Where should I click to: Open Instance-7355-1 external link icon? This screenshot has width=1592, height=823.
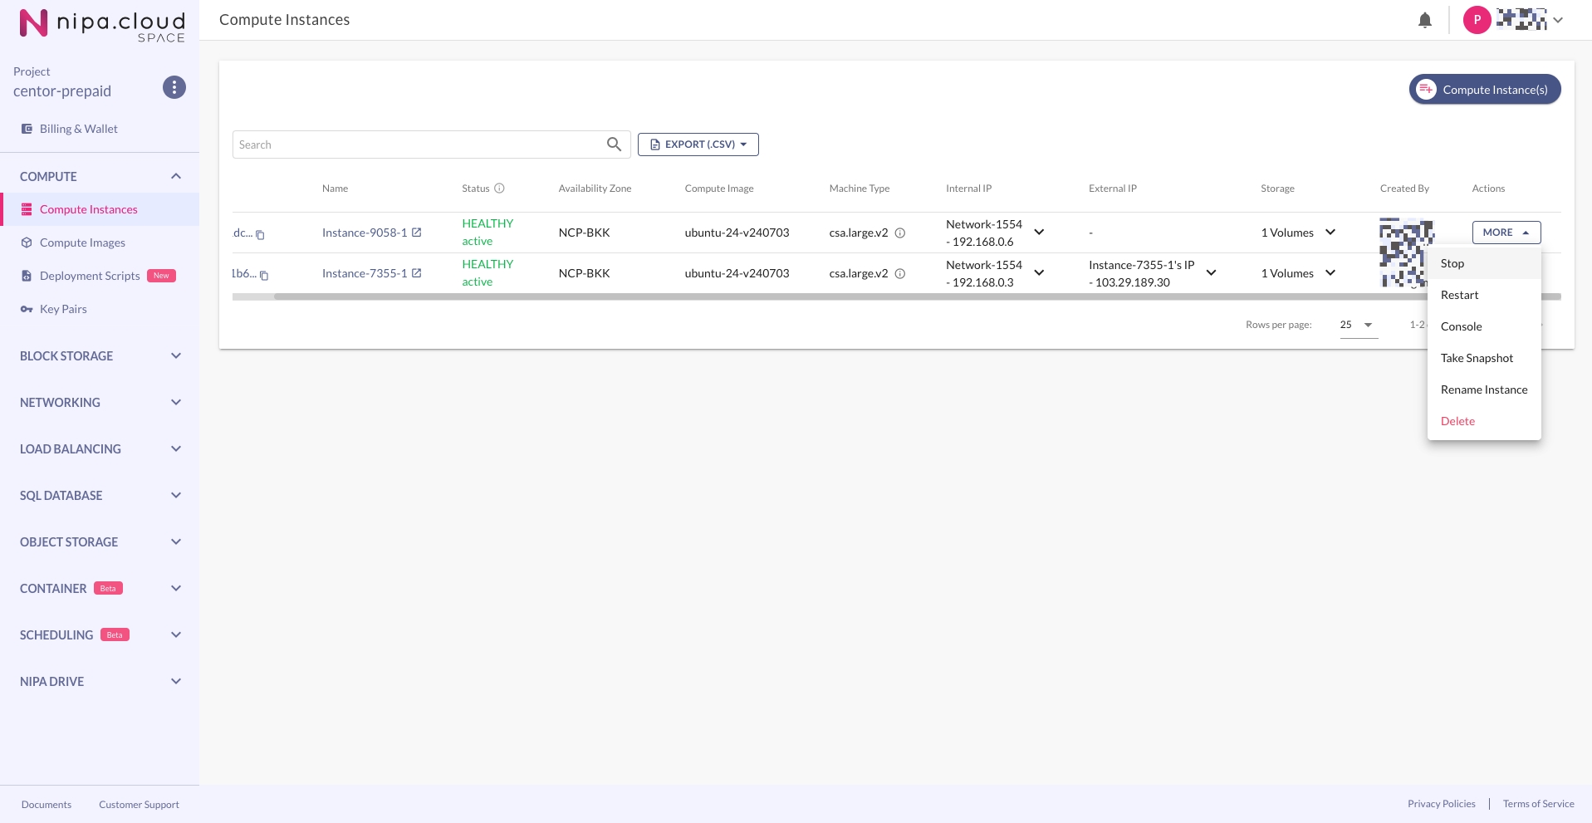click(417, 273)
